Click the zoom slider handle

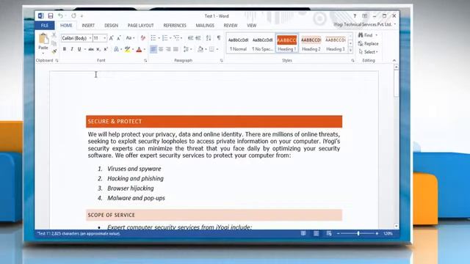(x=358, y=233)
